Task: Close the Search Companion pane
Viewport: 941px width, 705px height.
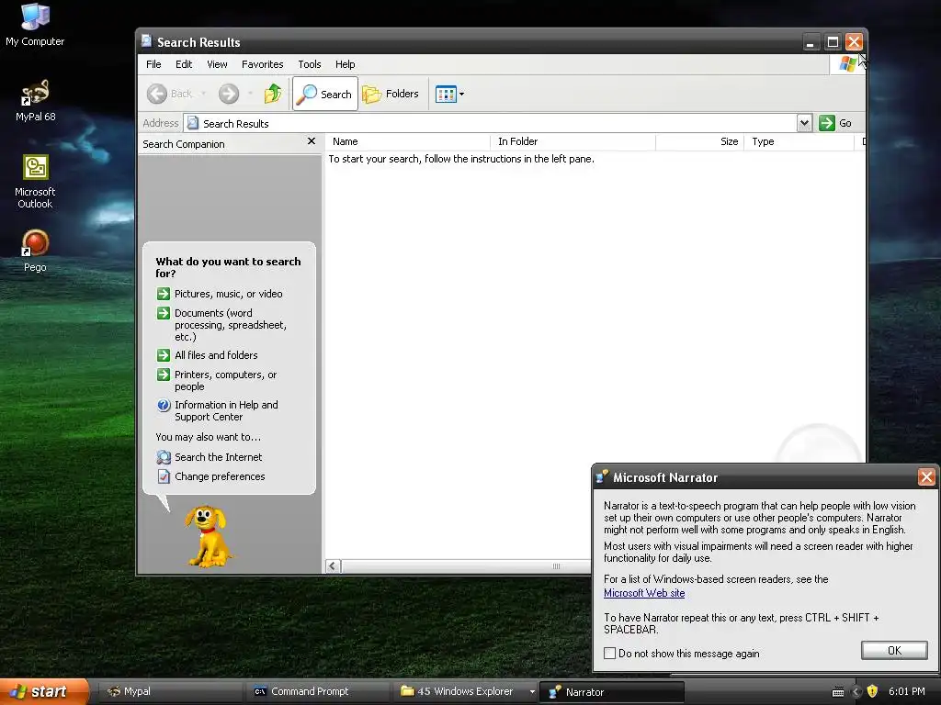Action: pyautogui.click(x=311, y=141)
